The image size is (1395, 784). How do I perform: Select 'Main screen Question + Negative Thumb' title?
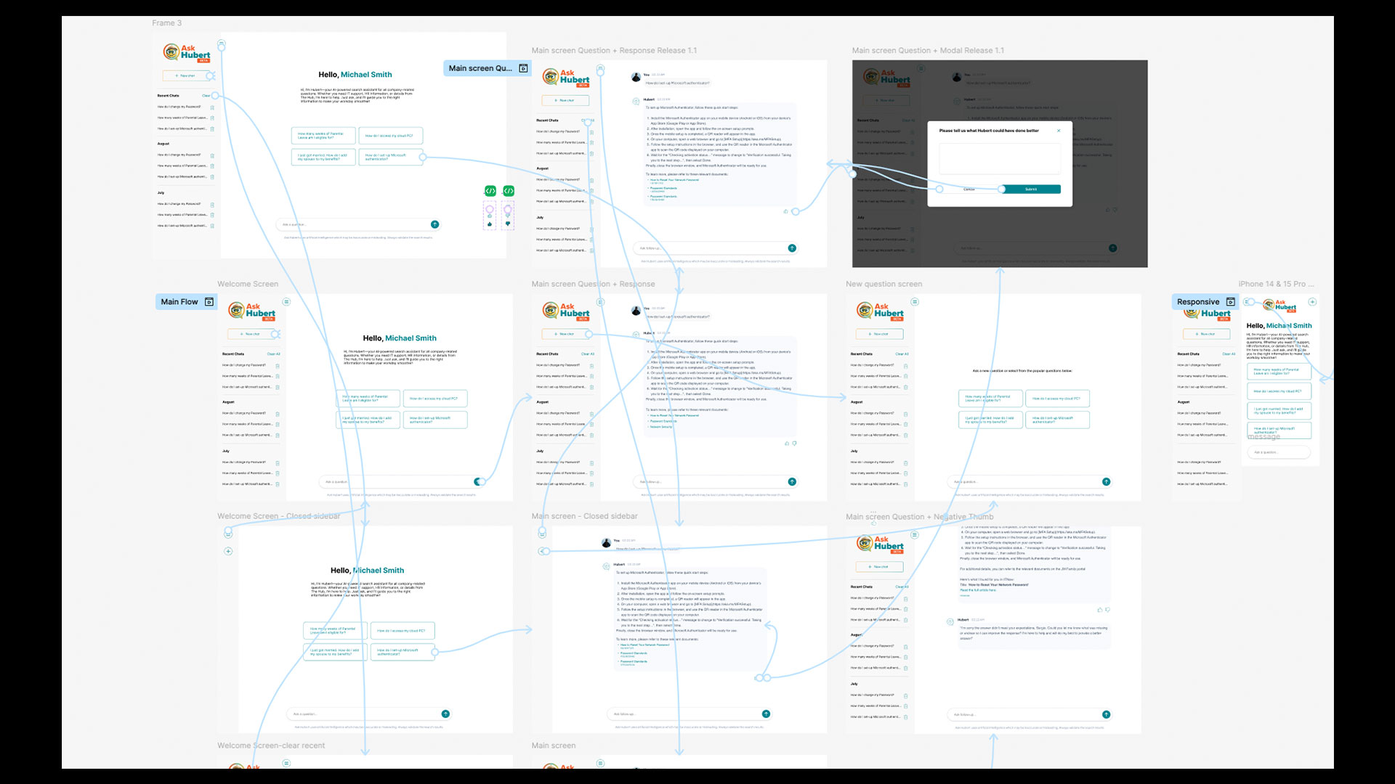(x=919, y=517)
